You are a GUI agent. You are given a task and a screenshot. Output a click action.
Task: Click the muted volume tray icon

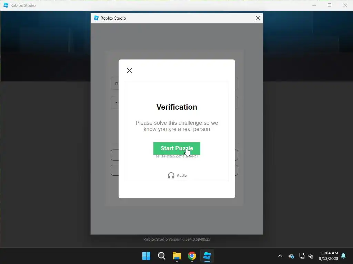311,256
